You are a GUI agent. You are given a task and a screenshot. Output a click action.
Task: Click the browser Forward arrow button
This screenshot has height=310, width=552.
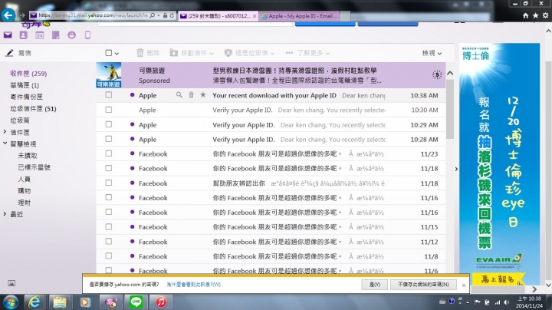coord(21,15)
